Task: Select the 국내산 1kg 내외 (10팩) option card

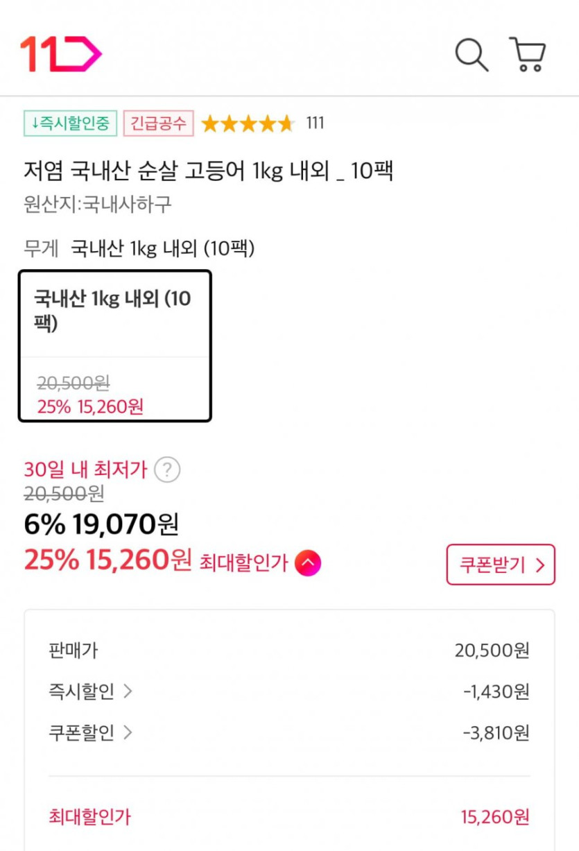Action: coord(114,345)
